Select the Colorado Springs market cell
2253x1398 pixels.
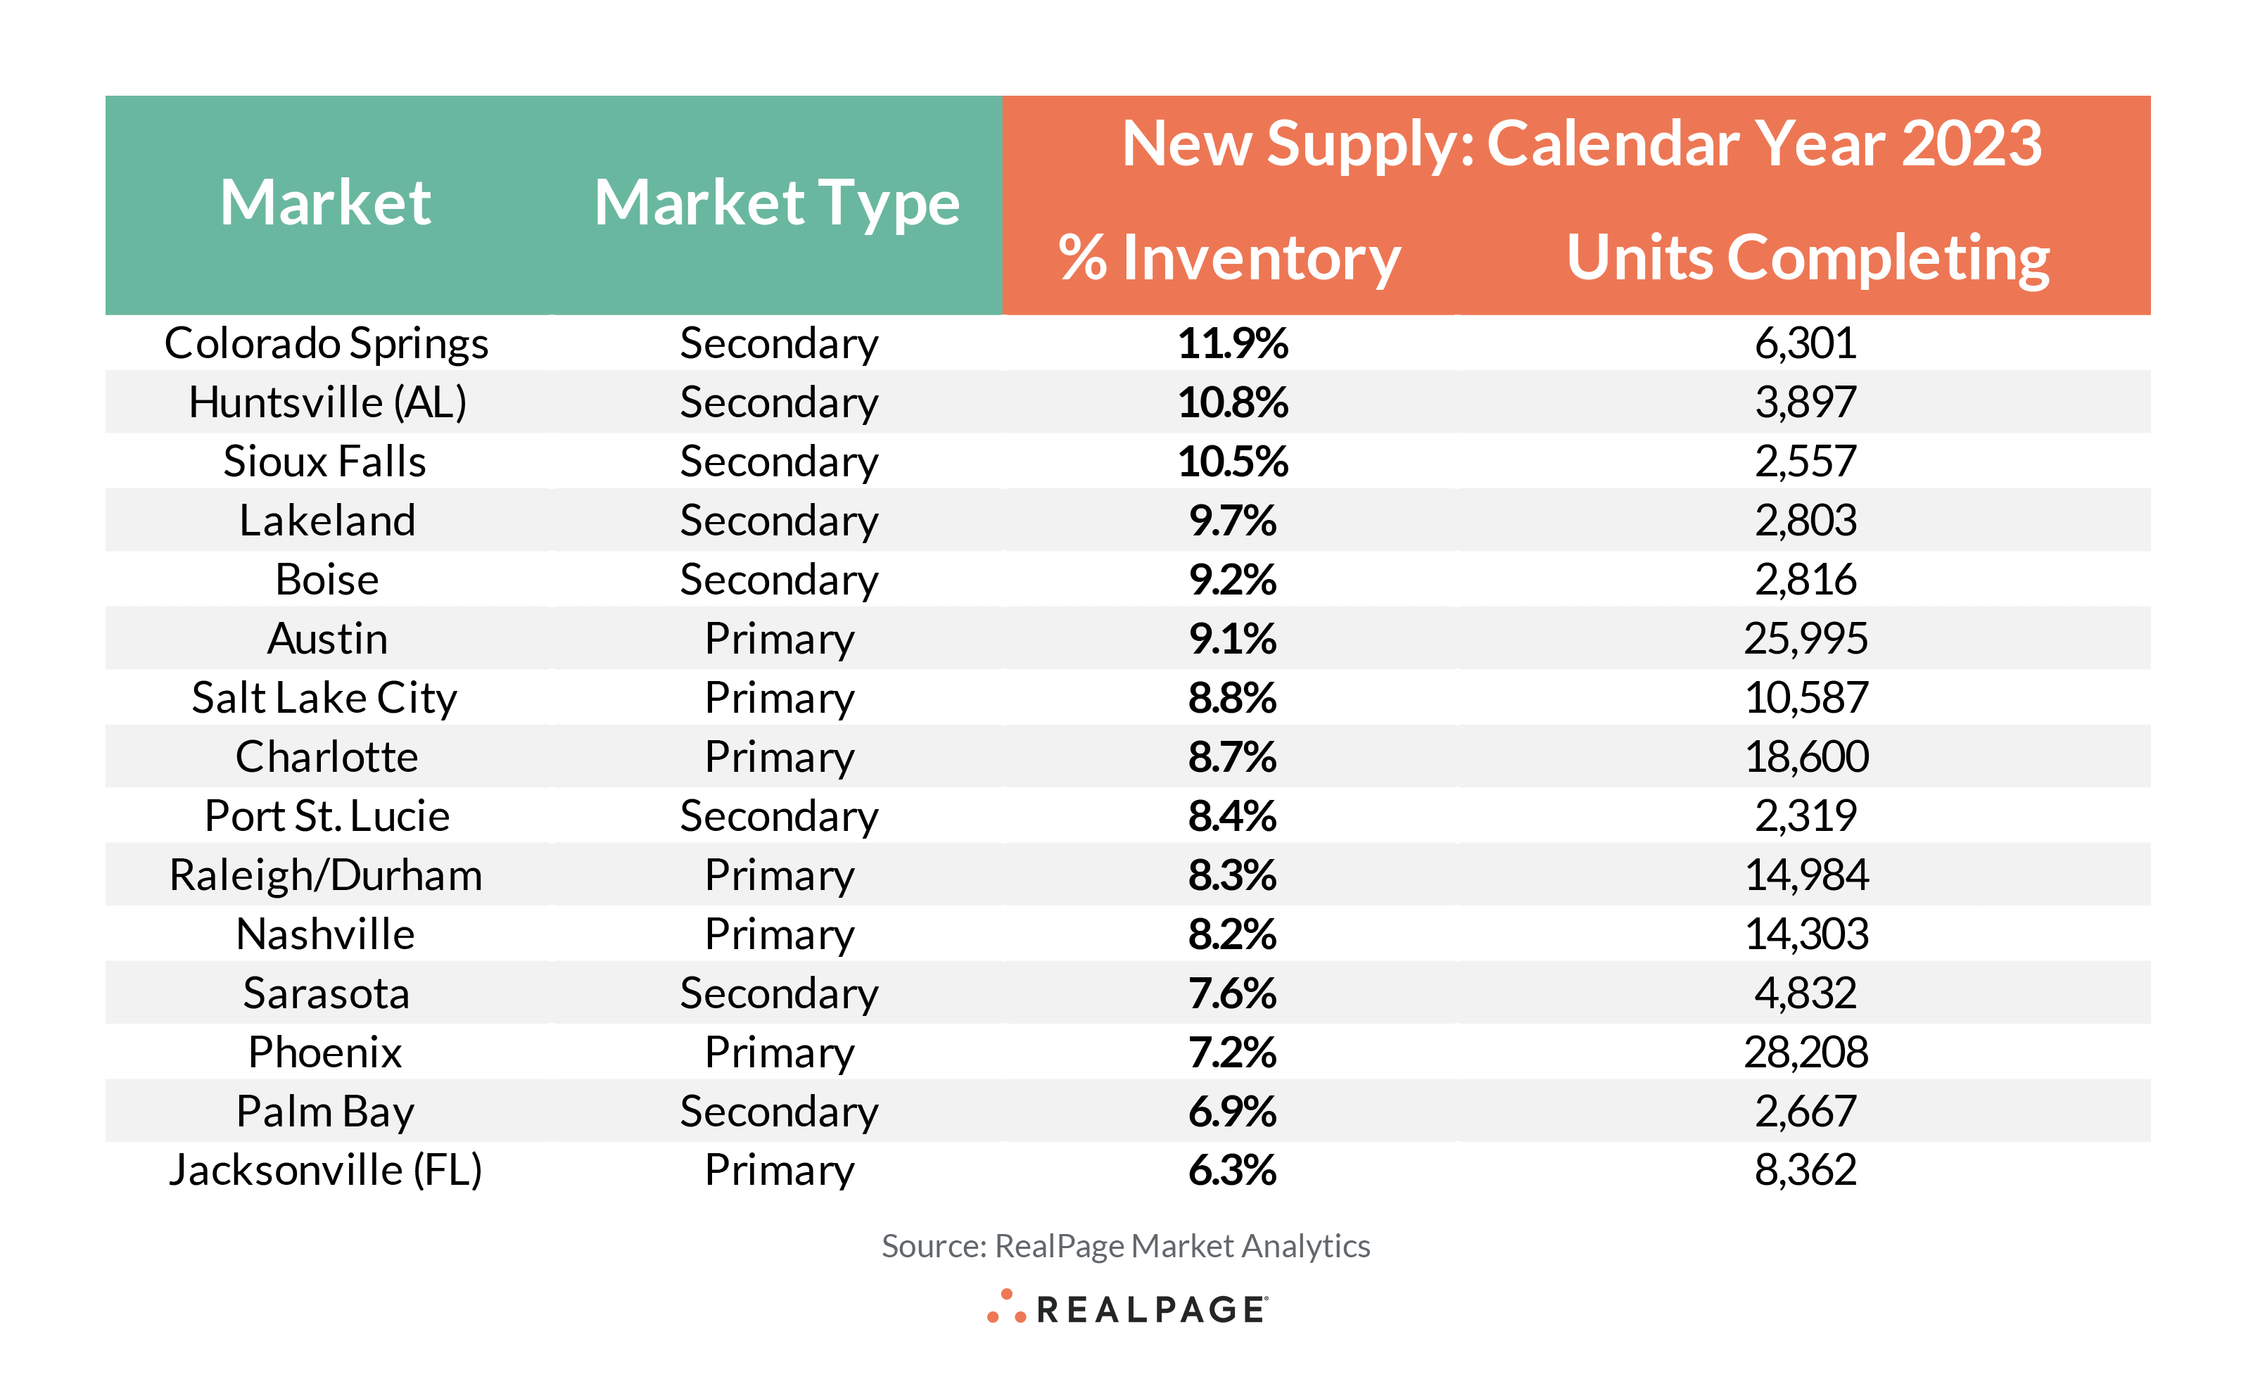tap(325, 344)
